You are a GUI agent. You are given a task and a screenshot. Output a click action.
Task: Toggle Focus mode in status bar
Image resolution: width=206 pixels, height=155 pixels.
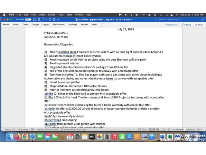pyautogui.click(x=143, y=129)
